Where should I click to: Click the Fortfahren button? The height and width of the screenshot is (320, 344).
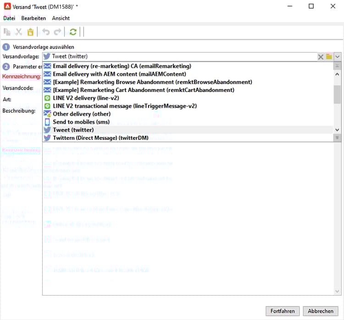[283, 311]
